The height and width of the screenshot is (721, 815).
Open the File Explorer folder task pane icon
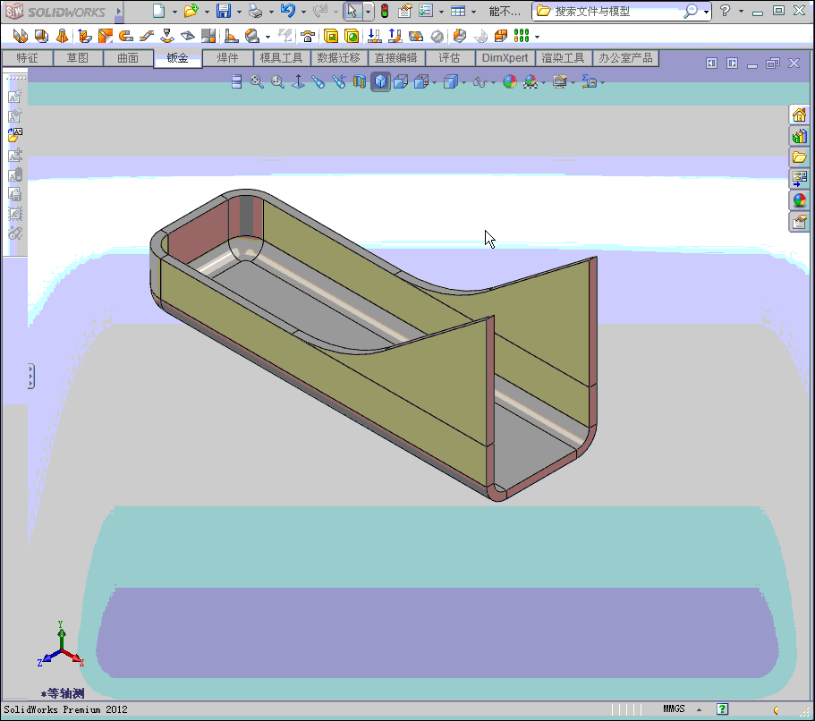(x=800, y=157)
